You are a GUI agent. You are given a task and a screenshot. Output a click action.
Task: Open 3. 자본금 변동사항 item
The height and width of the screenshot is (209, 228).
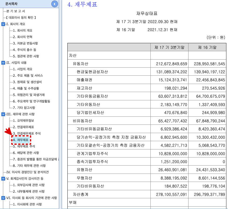(x=25, y=43)
